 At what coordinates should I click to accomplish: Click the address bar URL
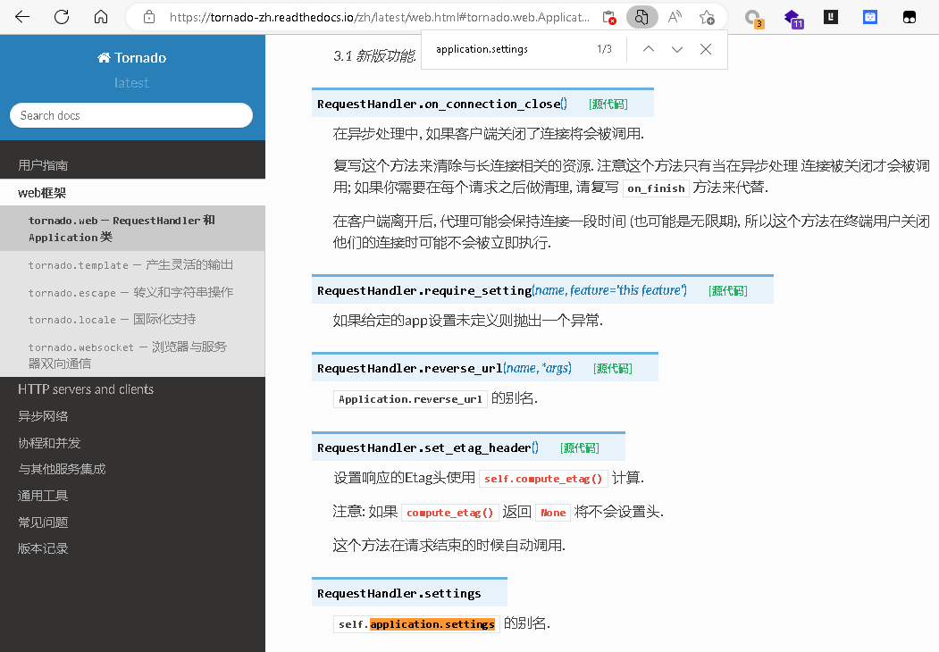(379, 17)
